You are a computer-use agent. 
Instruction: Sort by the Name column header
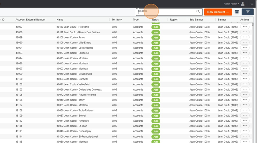click(60, 20)
